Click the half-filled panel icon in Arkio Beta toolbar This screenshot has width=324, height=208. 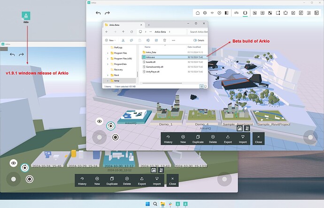[x=226, y=13]
